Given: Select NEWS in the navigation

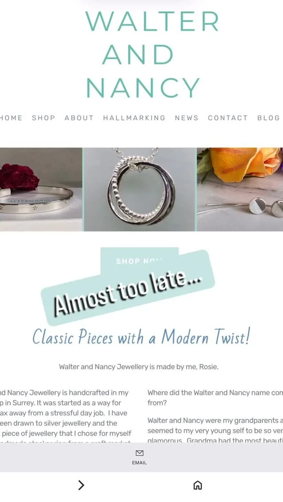Looking at the screenshot, I should pos(187,118).
